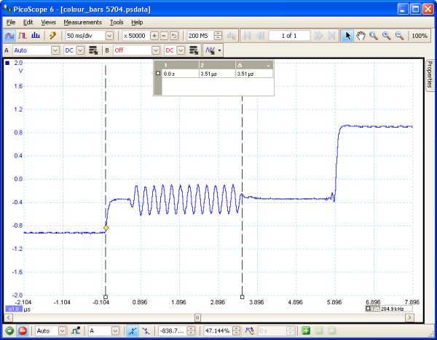Viewport: 437px width, 340px height.
Task: Click the horizontal scrollbar thumb
Action: pyautogui.click(x=197, y=317)
